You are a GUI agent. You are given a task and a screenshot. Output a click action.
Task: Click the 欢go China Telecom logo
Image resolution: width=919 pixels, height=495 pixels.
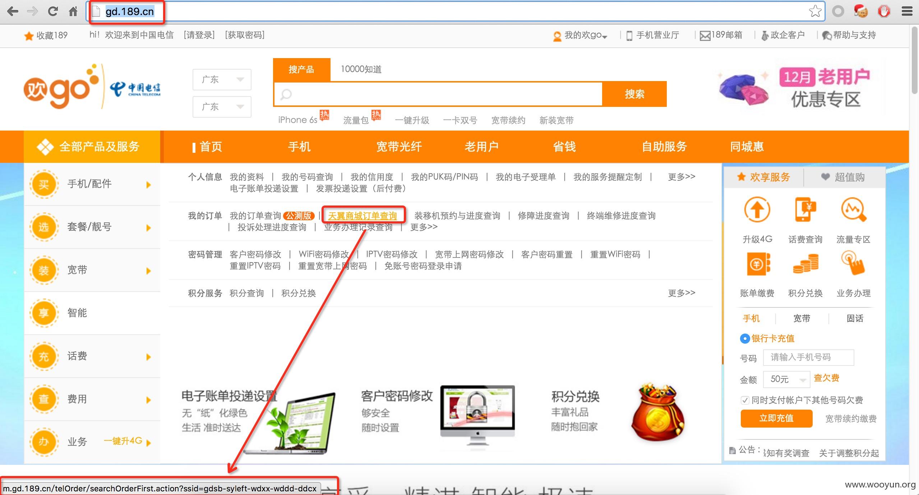click(x=92, y=86)
